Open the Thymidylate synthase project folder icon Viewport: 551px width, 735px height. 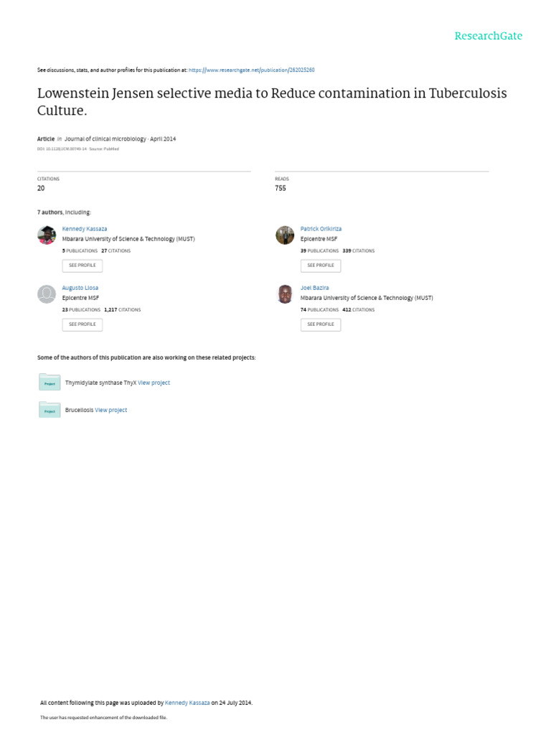pos(50,383)
